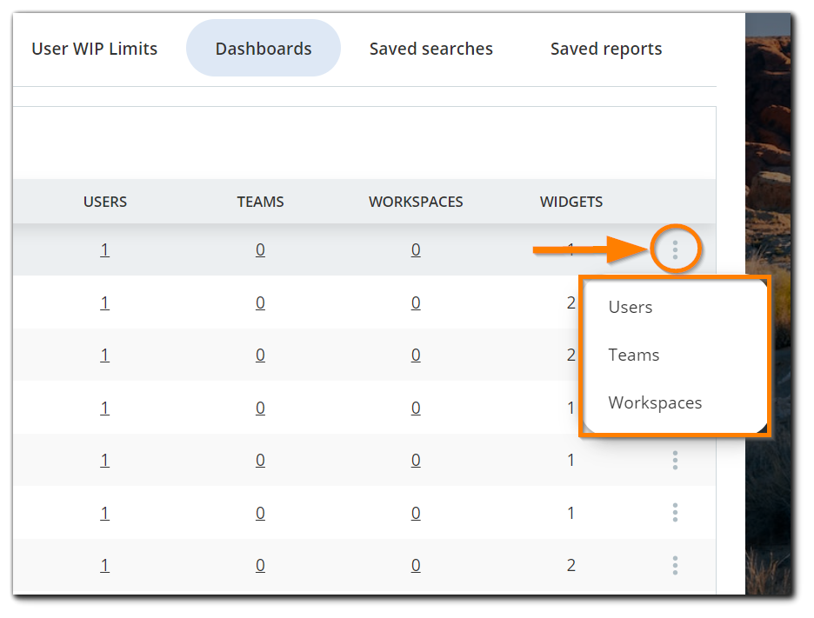Click the Teams 0 link in the top row

pyautogui.click(x=260, y=249)
